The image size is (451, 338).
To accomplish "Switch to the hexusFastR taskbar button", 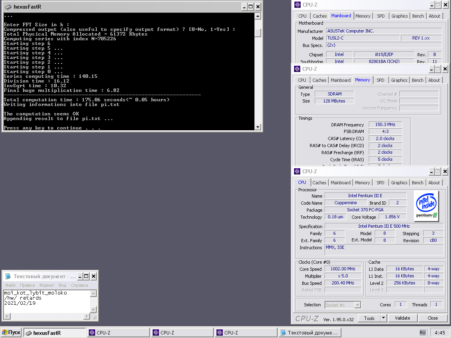I will (55, 333).
